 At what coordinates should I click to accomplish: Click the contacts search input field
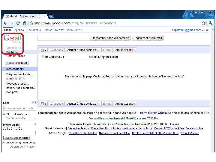tap(64, 38)
